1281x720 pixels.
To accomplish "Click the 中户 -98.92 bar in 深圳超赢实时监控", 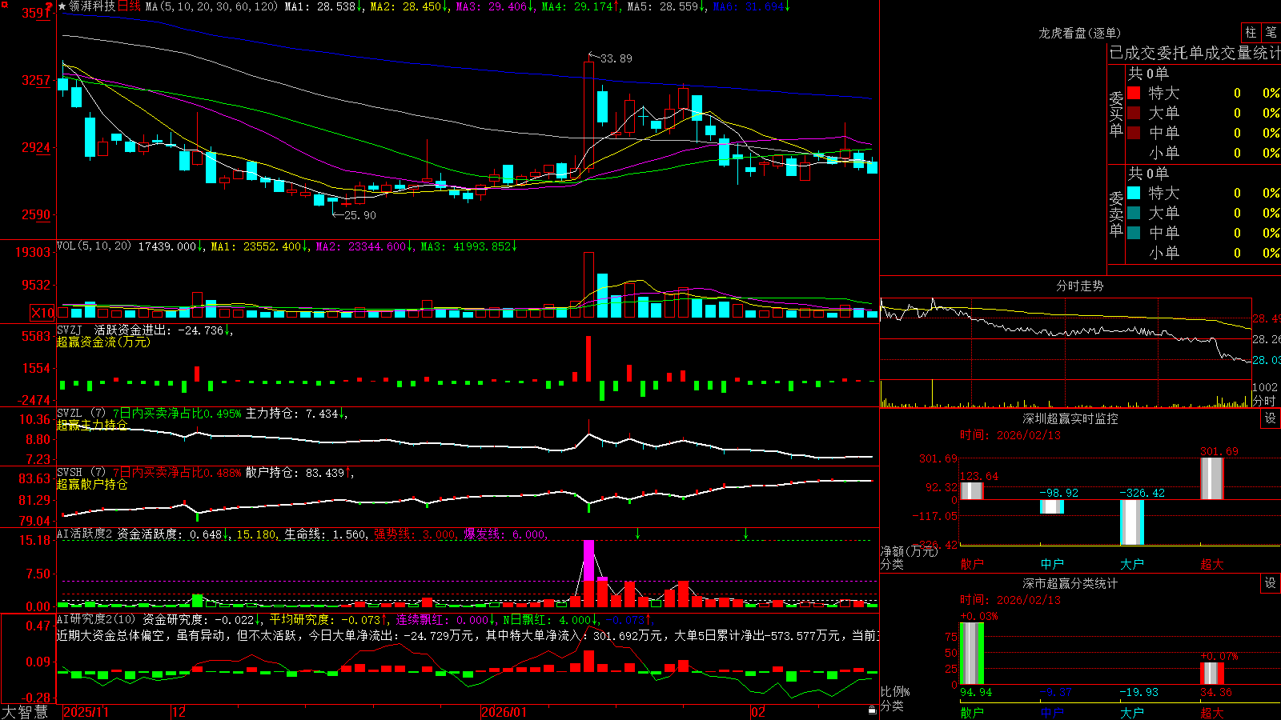I will (1052, 506).
